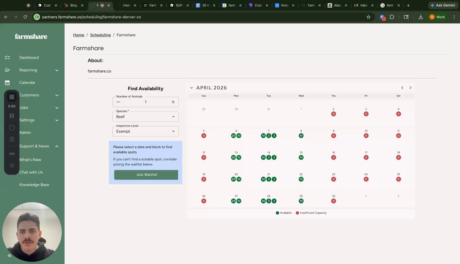This screenshot has width=460, height=264.
Task: Expand the Reporting sidebar menu
Action: [57, 70]
